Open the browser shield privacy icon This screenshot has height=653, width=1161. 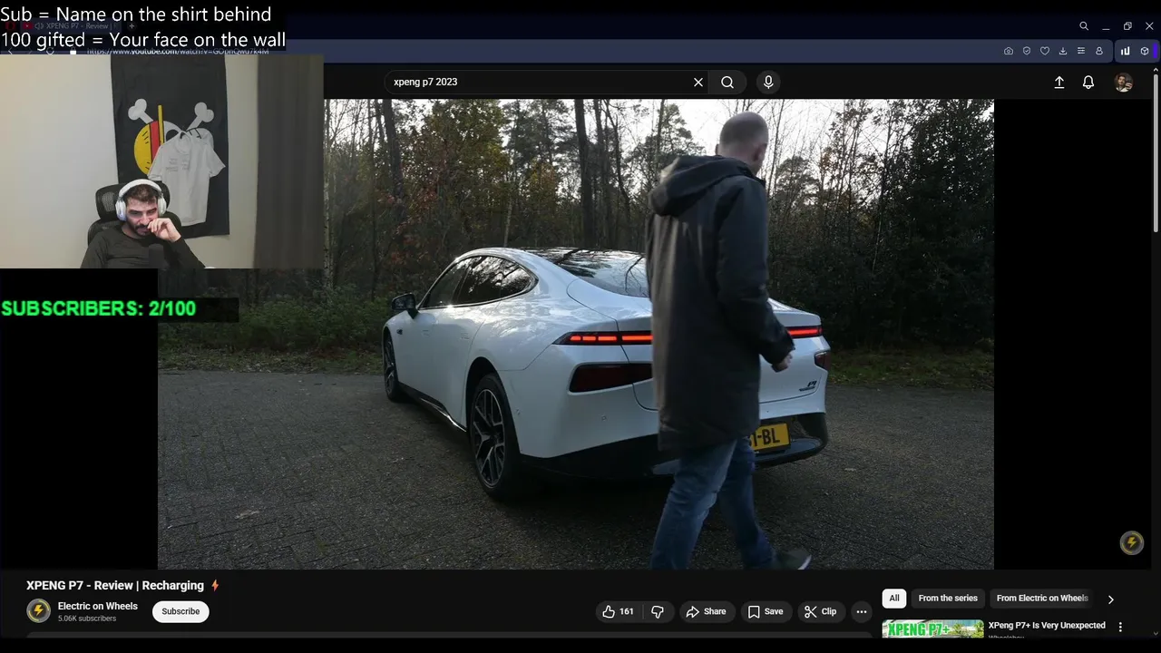1027,51
